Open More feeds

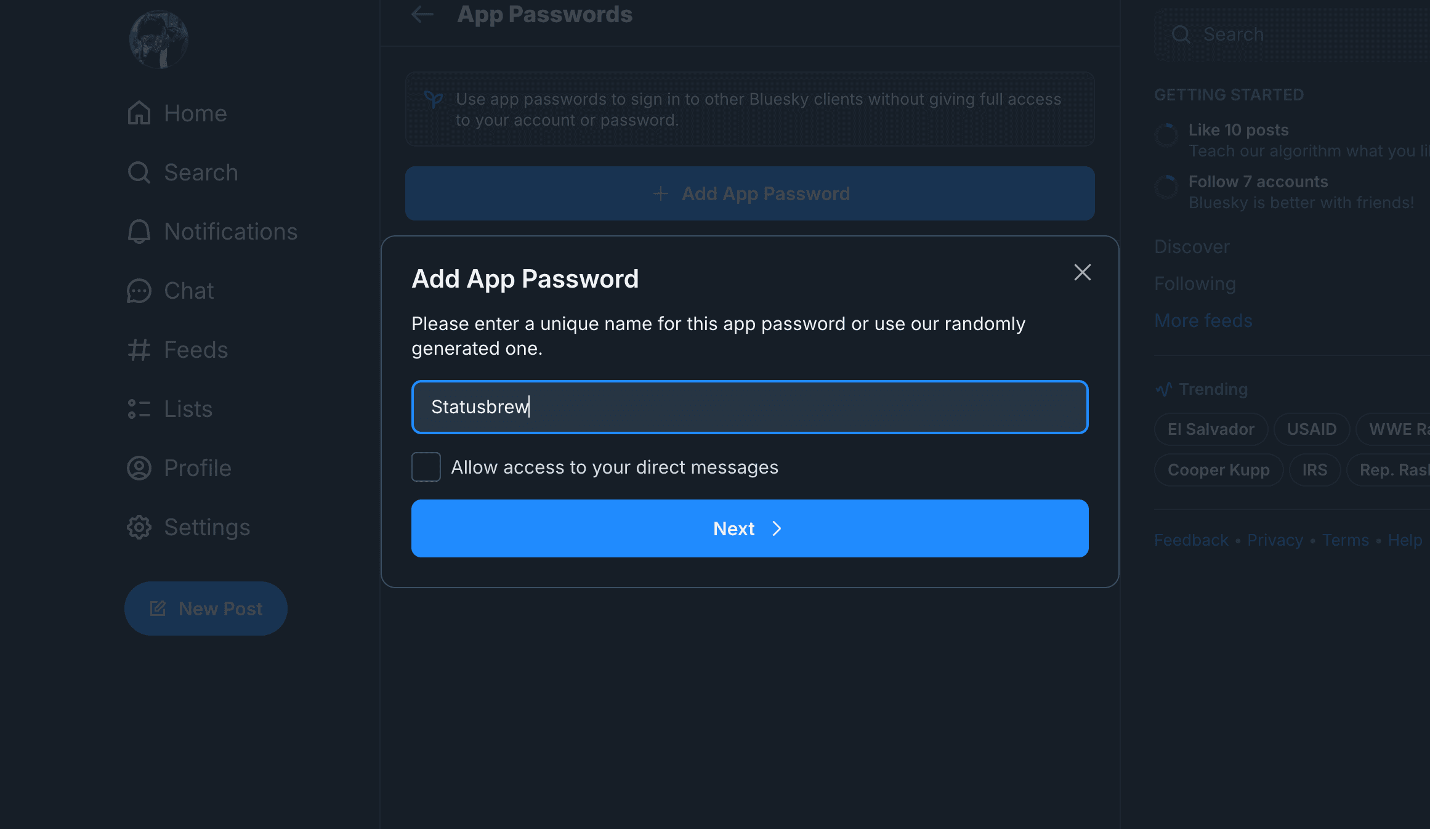(1203, 320)
